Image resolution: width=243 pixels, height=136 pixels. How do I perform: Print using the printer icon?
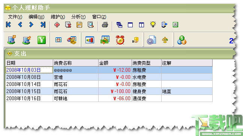coord(105,25)
